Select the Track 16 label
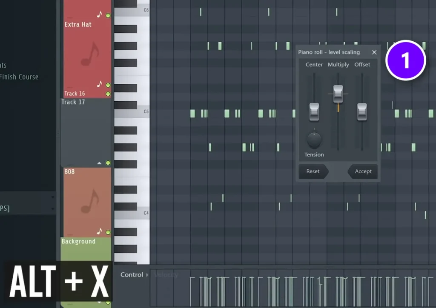This screenshot has height=308, width=436. 75,94
